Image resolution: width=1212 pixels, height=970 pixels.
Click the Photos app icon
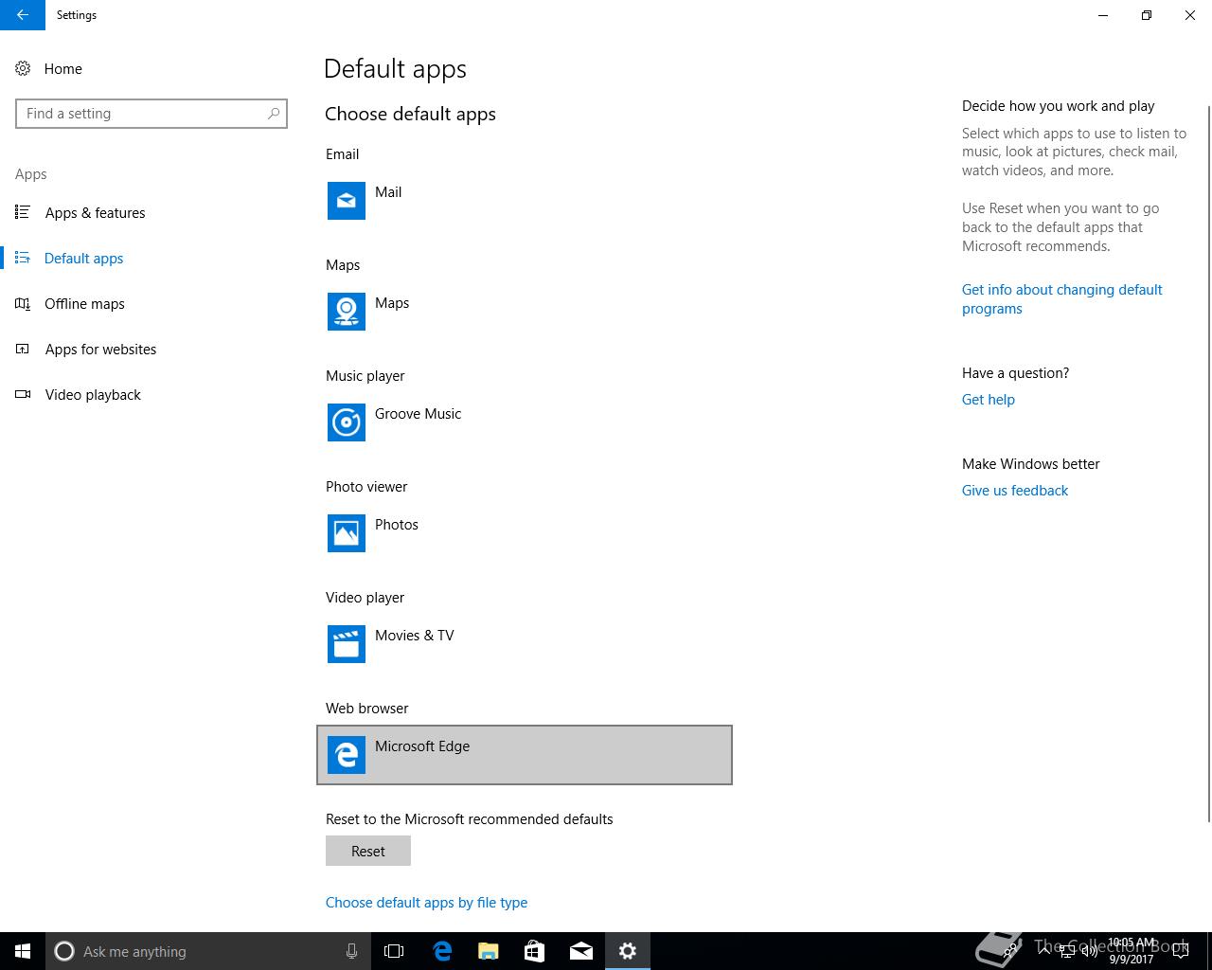pos(347,533)
